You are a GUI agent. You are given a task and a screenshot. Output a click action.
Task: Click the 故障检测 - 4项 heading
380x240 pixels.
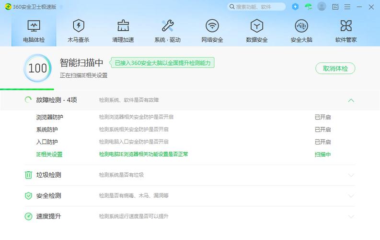(57, 100)
